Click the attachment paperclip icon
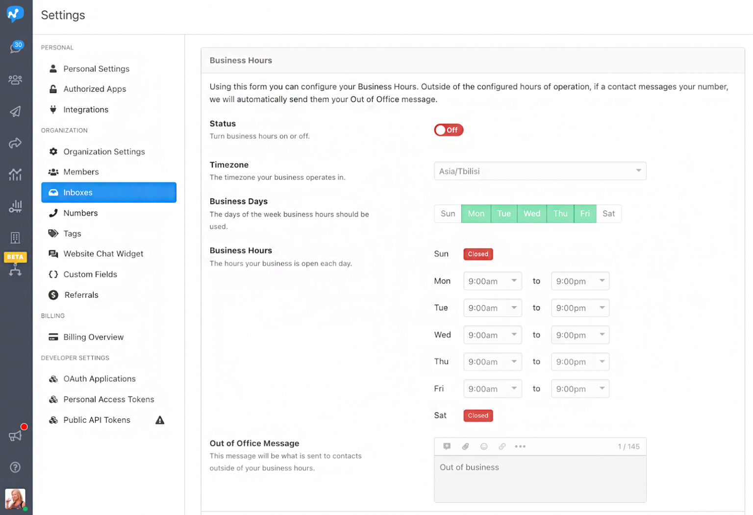Viewport: 753px width, 515px height. click(465, 446)
